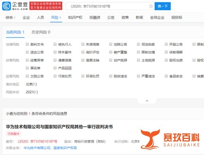Open the 全球企业 tab
The image size is (204, 155).
pyautogui.click(x=157, y=17)
